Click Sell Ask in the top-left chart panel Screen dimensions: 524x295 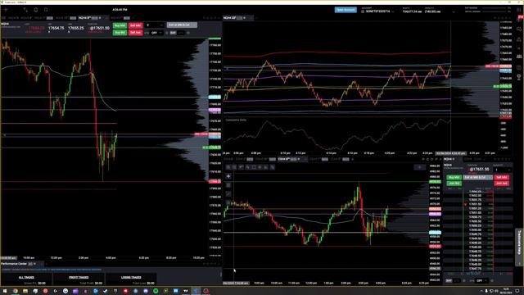click(135, 33)
